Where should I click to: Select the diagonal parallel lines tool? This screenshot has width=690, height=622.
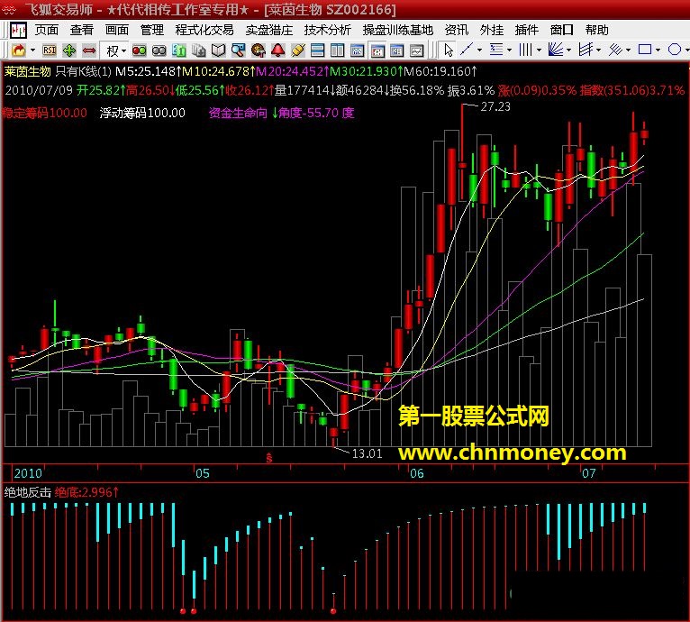pos(615,50)
